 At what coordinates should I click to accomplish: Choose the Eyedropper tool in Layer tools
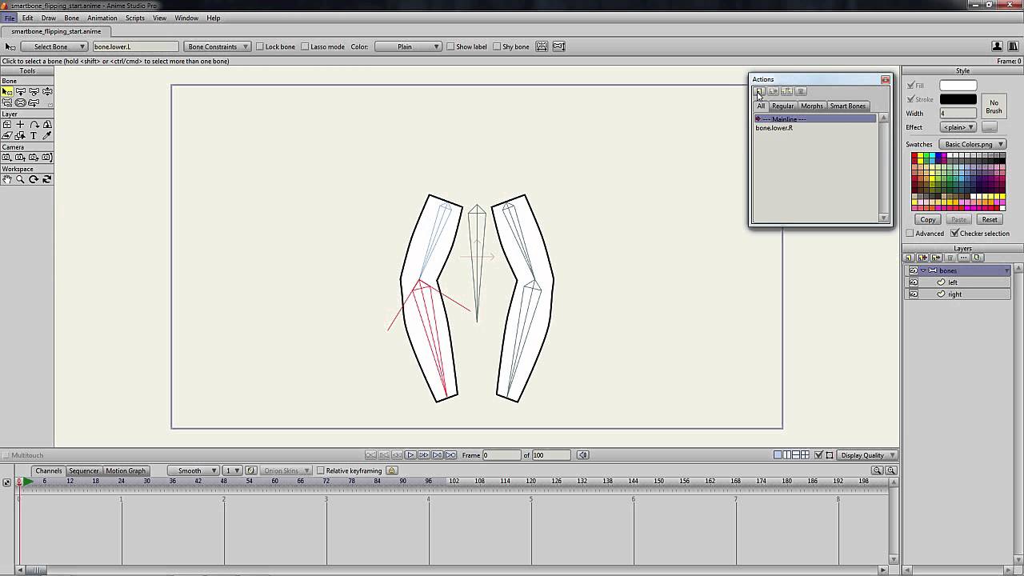click(47, 136)
